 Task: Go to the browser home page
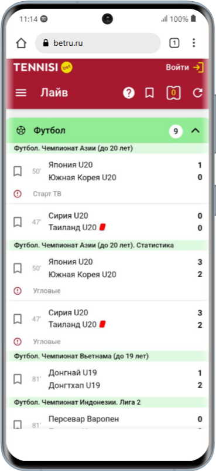(21, 43)
